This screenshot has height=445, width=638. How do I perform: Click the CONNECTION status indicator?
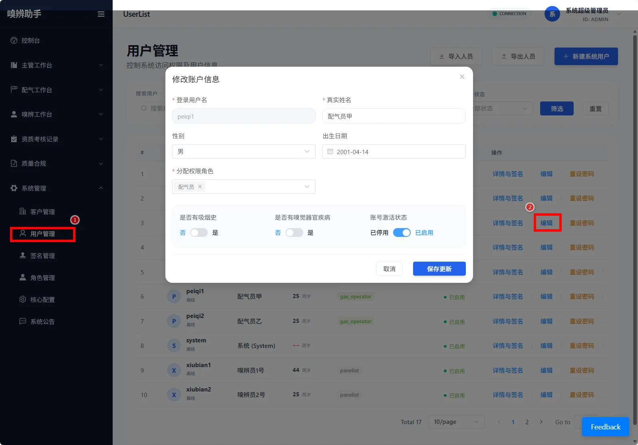[x=509, y=14]
